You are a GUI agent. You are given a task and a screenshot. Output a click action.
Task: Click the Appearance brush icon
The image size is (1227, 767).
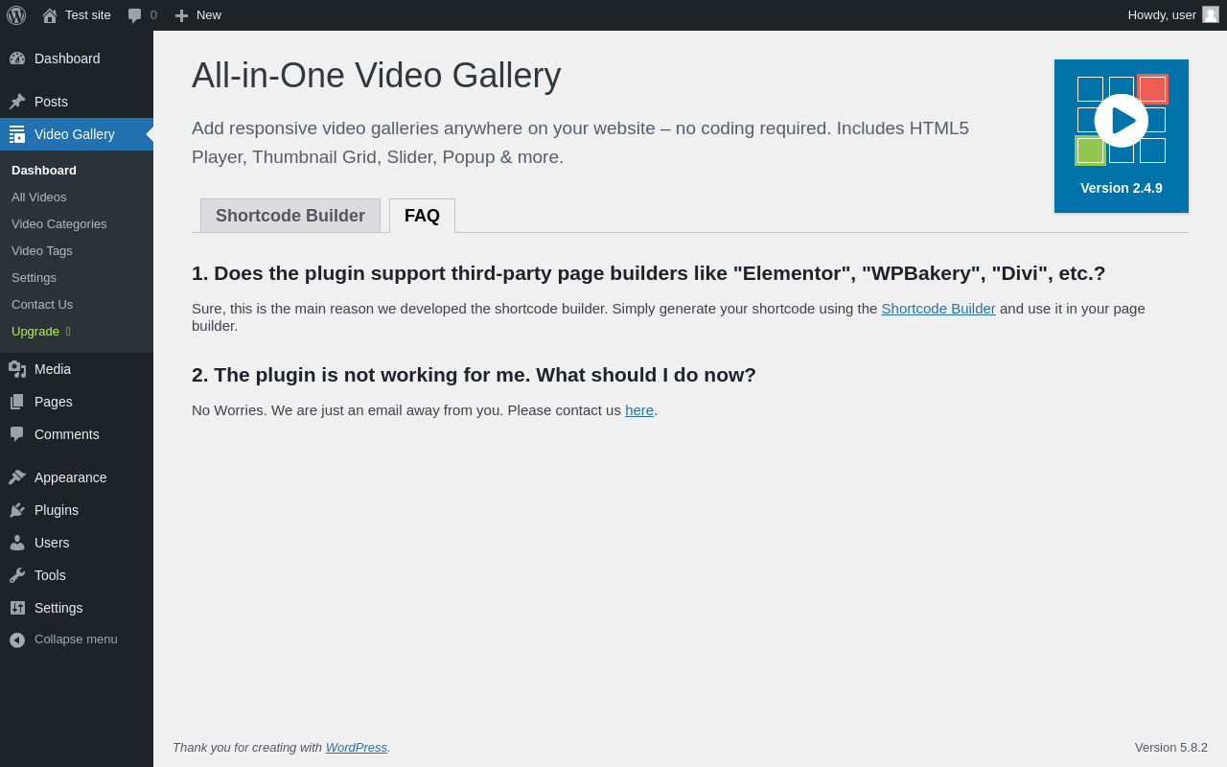[x=17, y=477]
